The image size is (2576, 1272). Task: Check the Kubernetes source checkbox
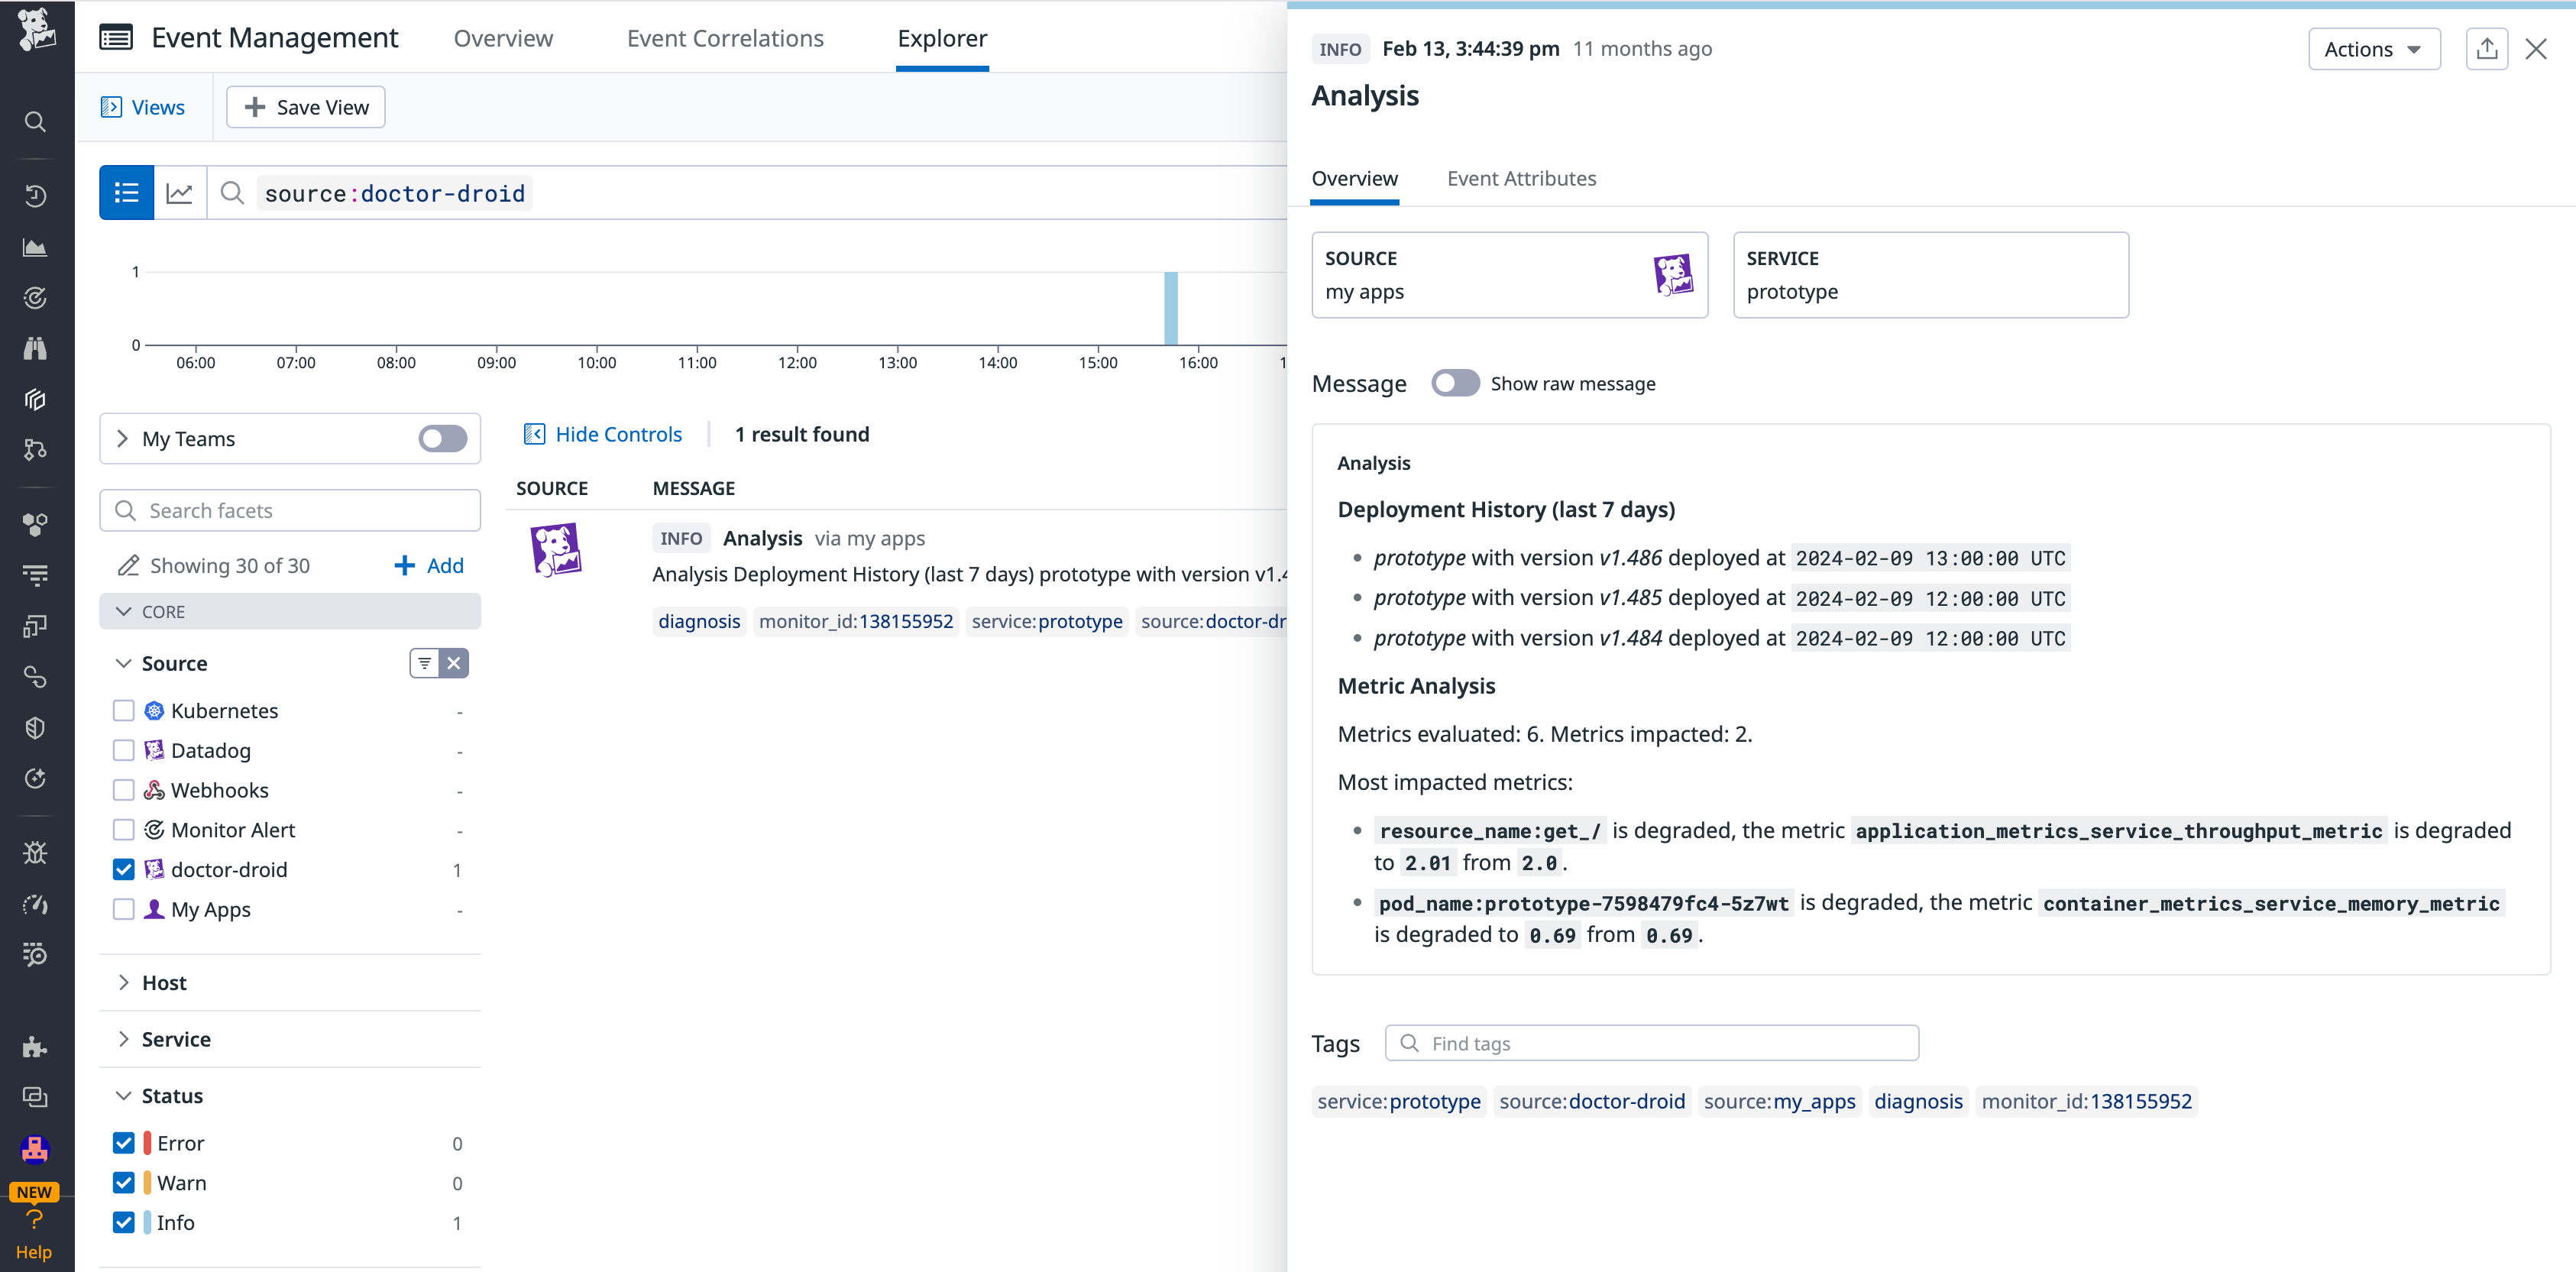pyautogui.click(x=123, y=710)
